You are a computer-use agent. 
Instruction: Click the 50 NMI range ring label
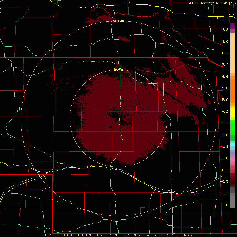pos(118,70)
